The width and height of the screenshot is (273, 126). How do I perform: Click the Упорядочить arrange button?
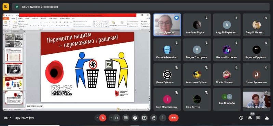point(113,23)
